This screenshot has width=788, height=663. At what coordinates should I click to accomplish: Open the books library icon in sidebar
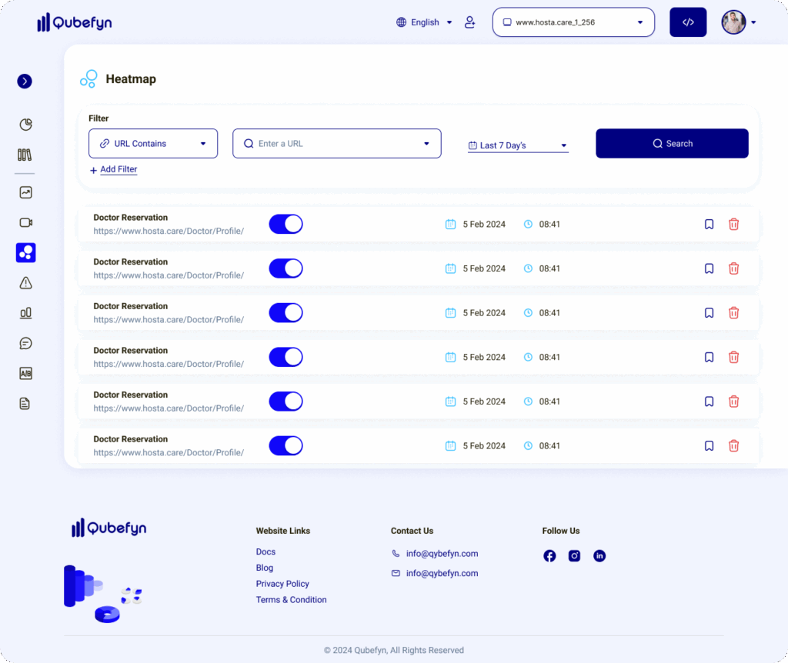pos(25,155)
